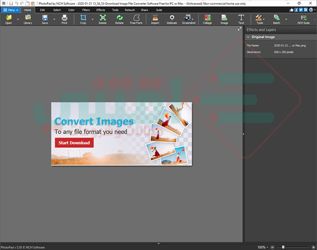The image size is (317, 250).
Task: Collapse the Effects and Layers side panel
Action: (x=244, y=134)
